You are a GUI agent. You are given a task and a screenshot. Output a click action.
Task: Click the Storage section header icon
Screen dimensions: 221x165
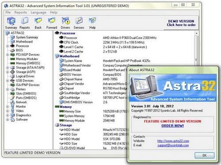click(57, 125)
